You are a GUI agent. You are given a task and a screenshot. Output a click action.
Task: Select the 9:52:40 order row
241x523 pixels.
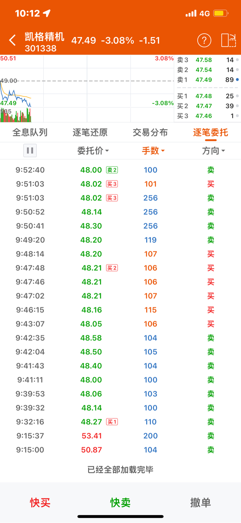120,170
